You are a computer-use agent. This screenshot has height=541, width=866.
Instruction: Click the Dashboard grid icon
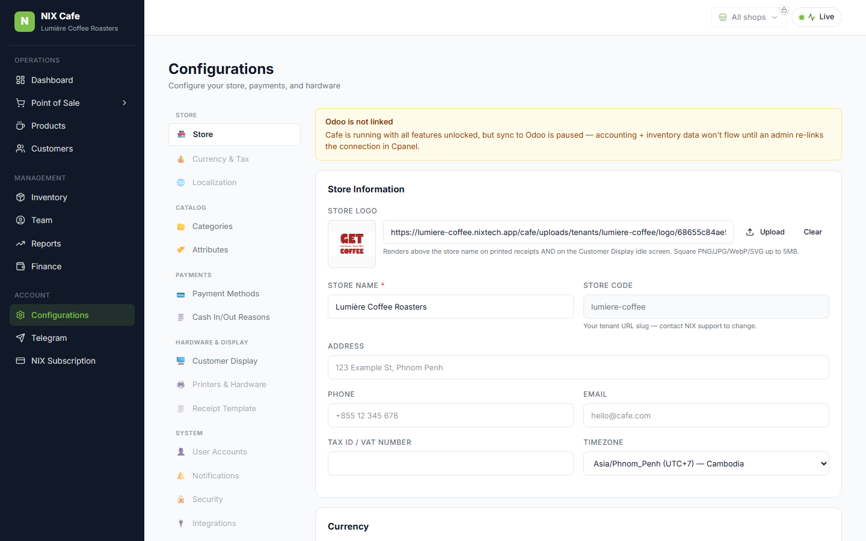pos(20,80)
